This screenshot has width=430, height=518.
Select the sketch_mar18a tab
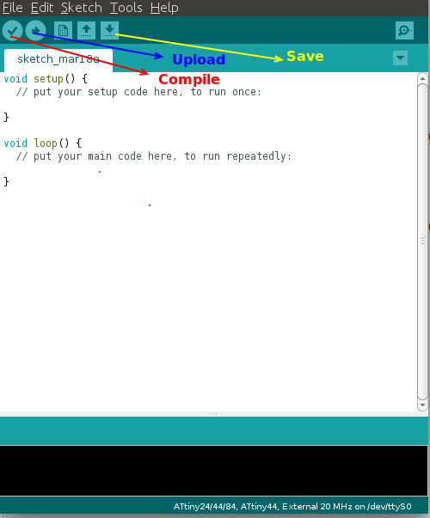tap(58, 59)
